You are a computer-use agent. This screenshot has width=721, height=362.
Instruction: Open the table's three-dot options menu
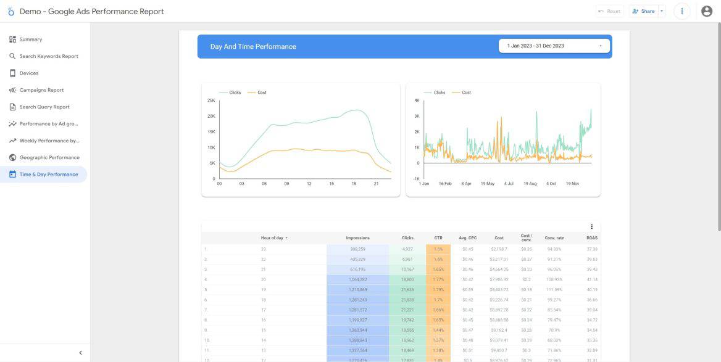click(591, 226)
